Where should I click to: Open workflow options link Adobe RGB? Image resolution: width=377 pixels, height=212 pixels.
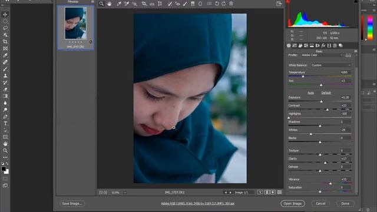point(198,204)
